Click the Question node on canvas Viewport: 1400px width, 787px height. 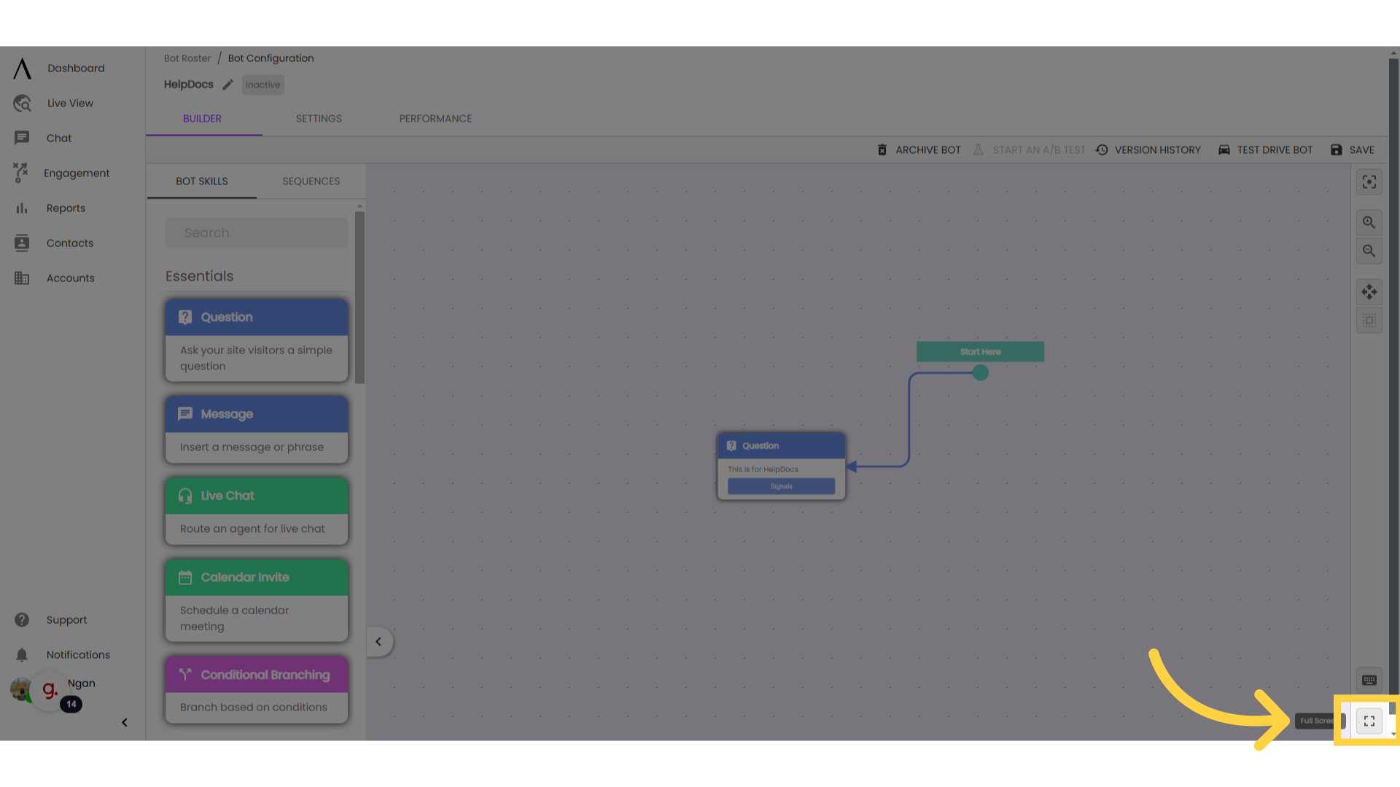(781, 465)
